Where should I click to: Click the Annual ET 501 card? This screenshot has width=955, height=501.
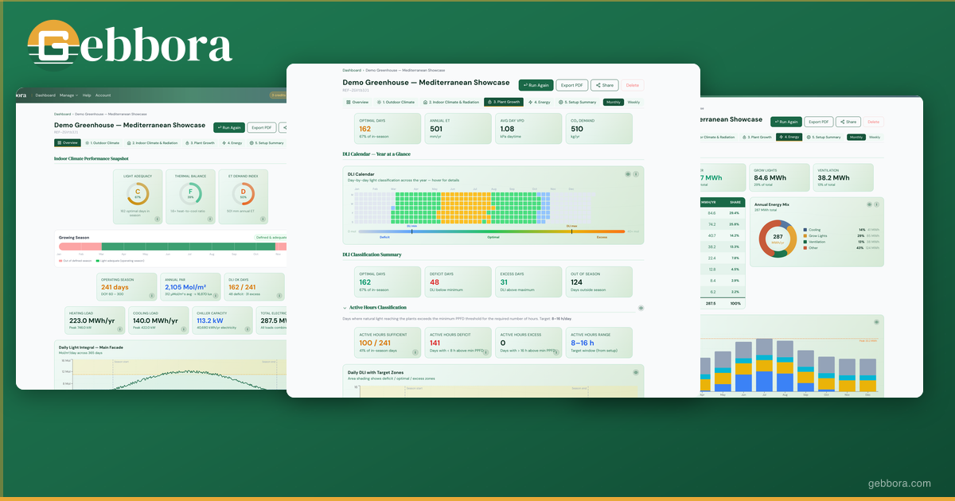point(458,129)
